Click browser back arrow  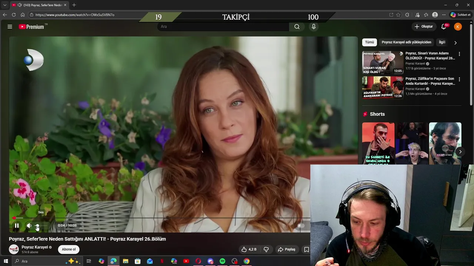coord(5,15)
